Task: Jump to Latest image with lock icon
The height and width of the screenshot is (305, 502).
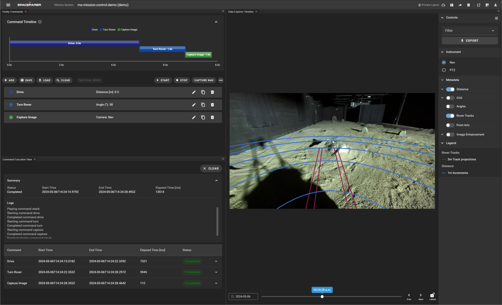Action: (x=432, y=296)
